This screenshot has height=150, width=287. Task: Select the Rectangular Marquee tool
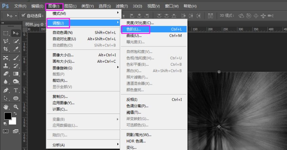click(6, 33)
